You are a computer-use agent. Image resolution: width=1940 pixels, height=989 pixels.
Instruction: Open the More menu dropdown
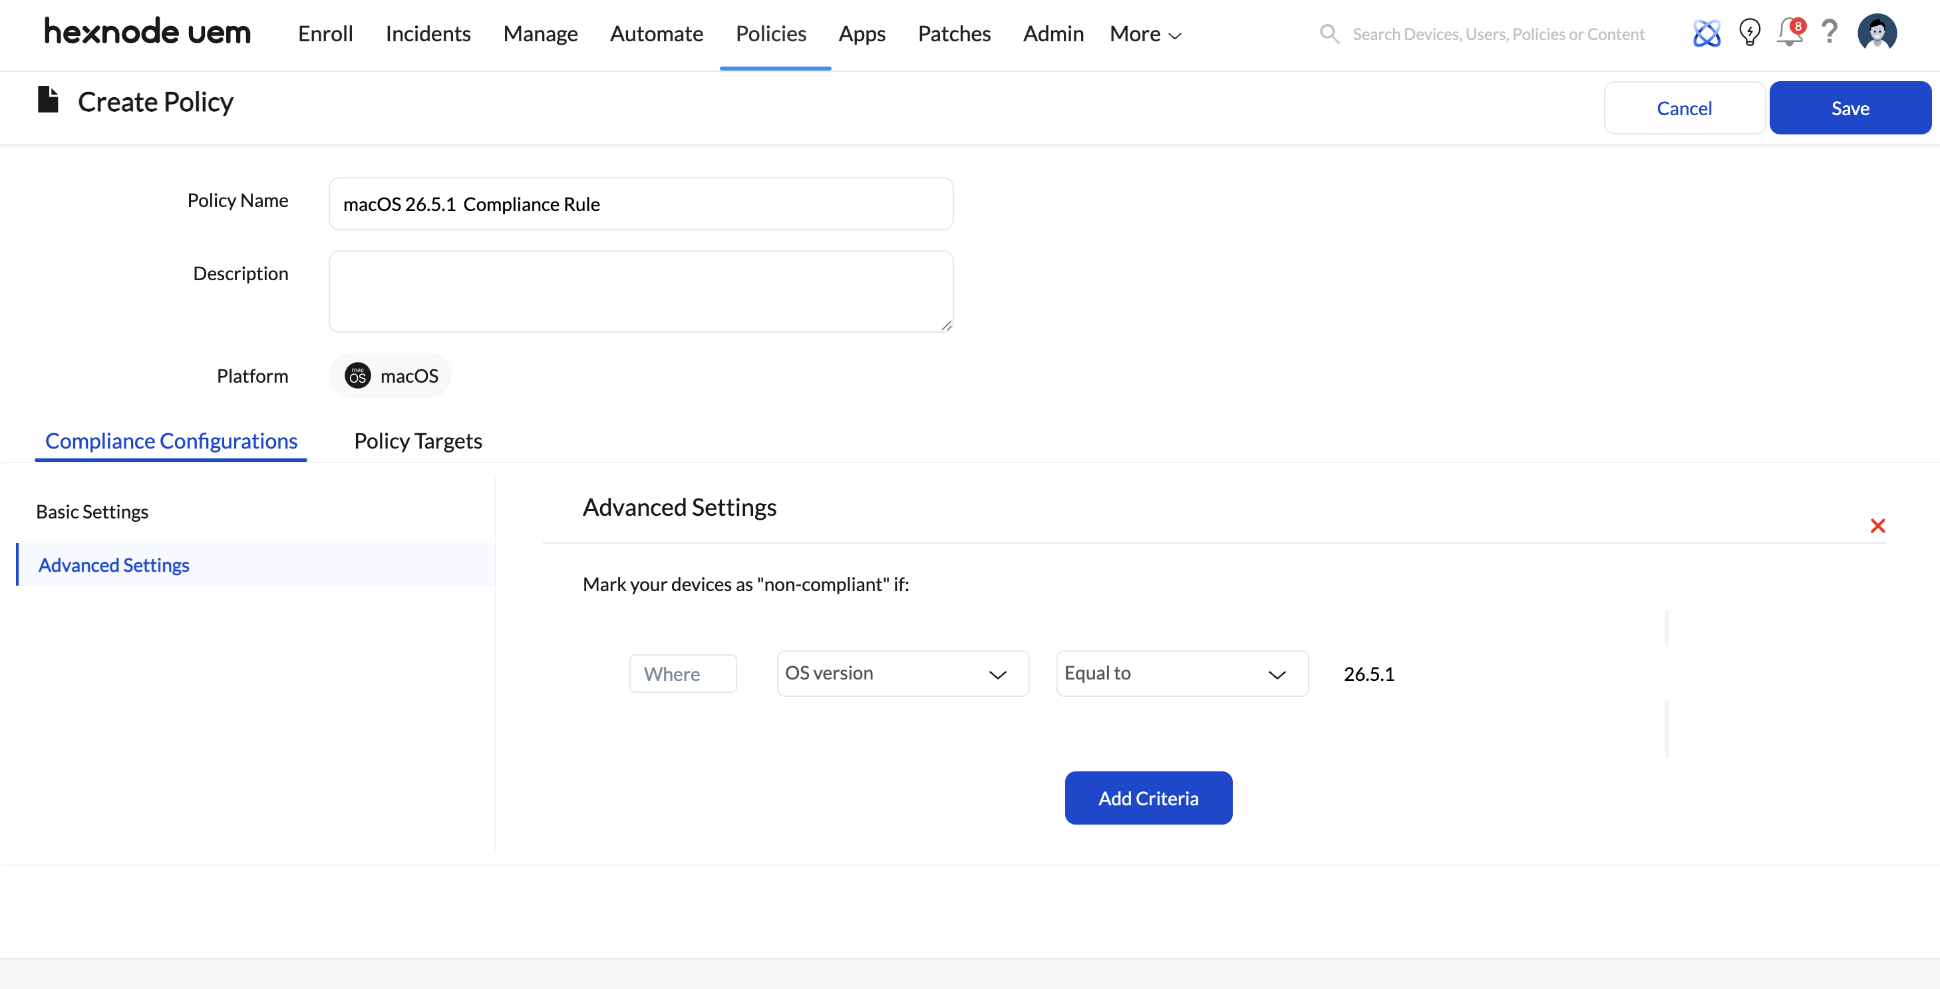(x=1145, y=34)
